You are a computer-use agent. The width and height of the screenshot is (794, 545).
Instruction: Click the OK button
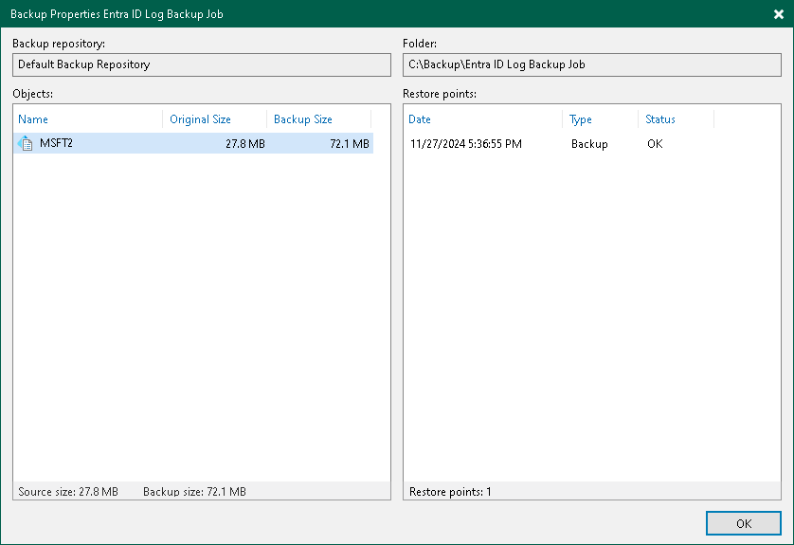(744, 523)
